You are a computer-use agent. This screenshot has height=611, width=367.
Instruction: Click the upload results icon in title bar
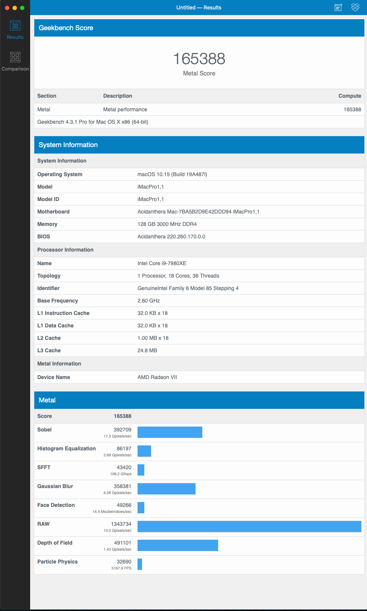[x=338, y=8]
